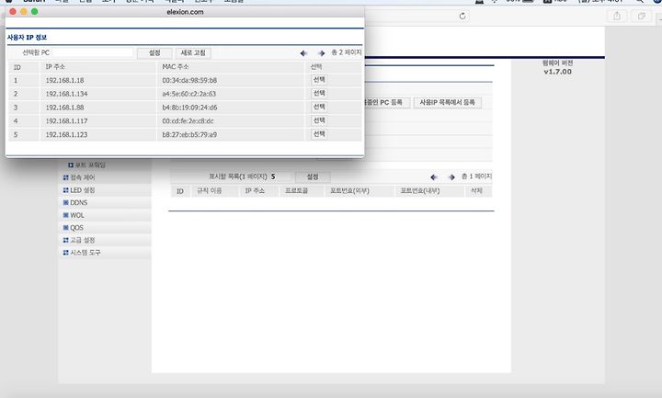The height and width of the screenshot is (398, 662).
Task: Click icon beside LED 설정 menu
Action: tap(65, 190)
